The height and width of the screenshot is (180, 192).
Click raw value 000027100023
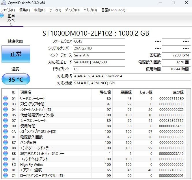[172, 170]
